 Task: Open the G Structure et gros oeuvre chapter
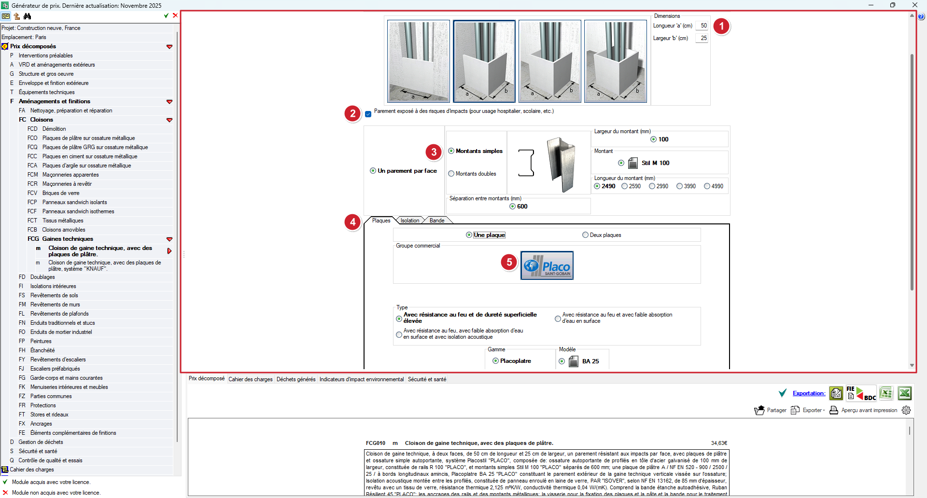coord(46,74)
